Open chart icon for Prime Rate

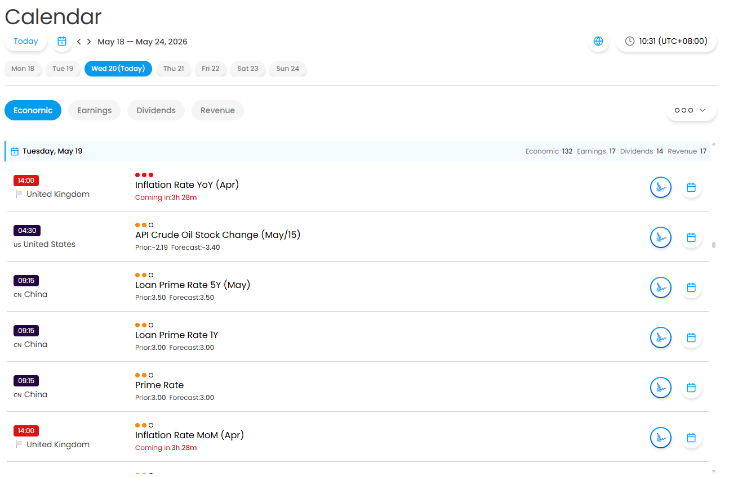pyautogui.click(x=661, y=388)
